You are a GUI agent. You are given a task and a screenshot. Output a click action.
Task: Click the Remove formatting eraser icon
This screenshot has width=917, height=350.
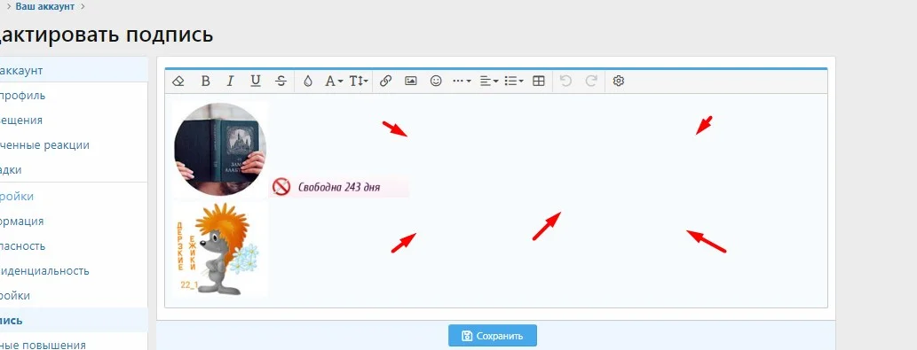[178, 82]
